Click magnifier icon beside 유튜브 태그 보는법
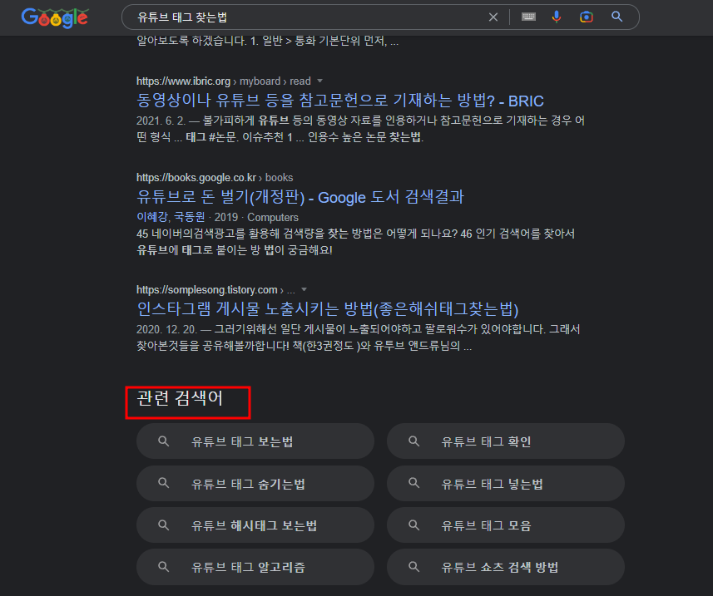This screenshot has height=596, width=713. point(163,441)
